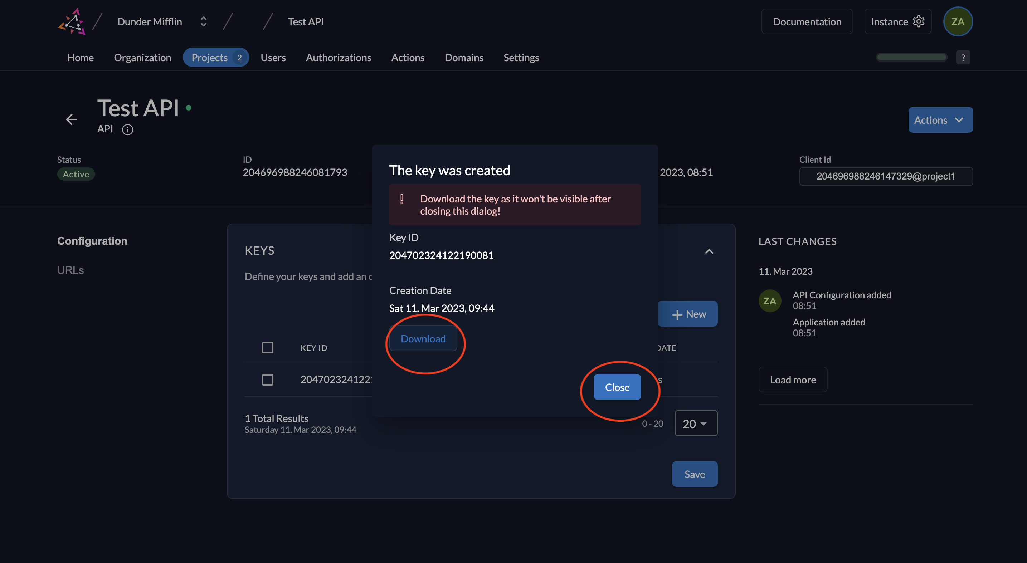
Task: Open the Actions dropdown on the right
Action: pyautogui.click(x=940, y=119)
